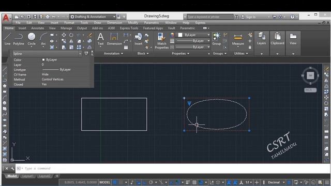The image size is (331, 186).
Task: Toggle Clean Screen button in status bar
Action: (x=321, y=182)
